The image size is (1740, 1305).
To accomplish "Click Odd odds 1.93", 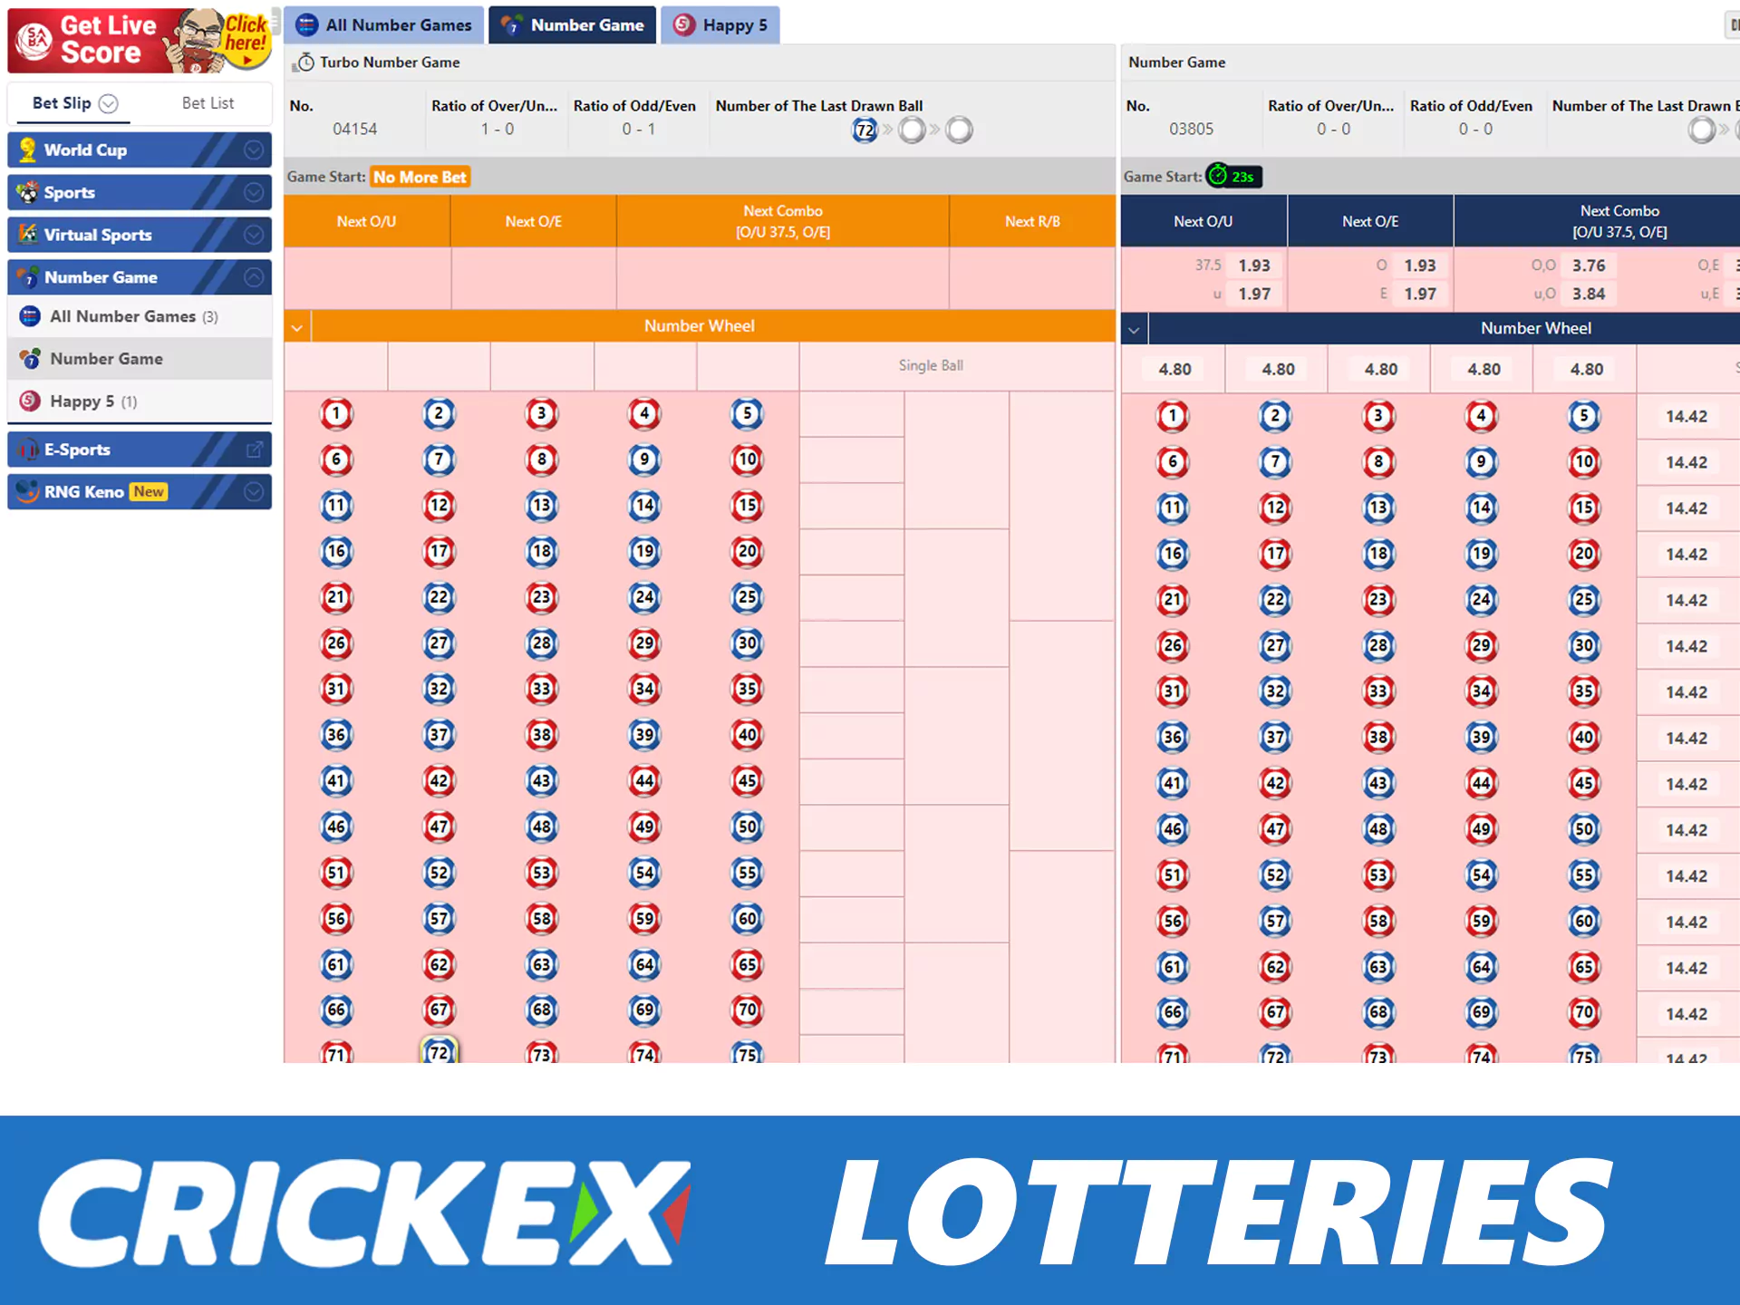I will [x=1420, y=266].
